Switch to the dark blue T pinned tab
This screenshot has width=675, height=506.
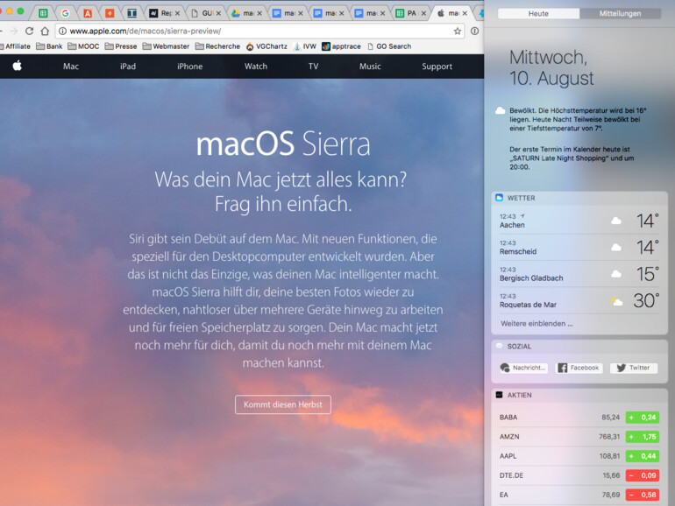tap(131, 13)
